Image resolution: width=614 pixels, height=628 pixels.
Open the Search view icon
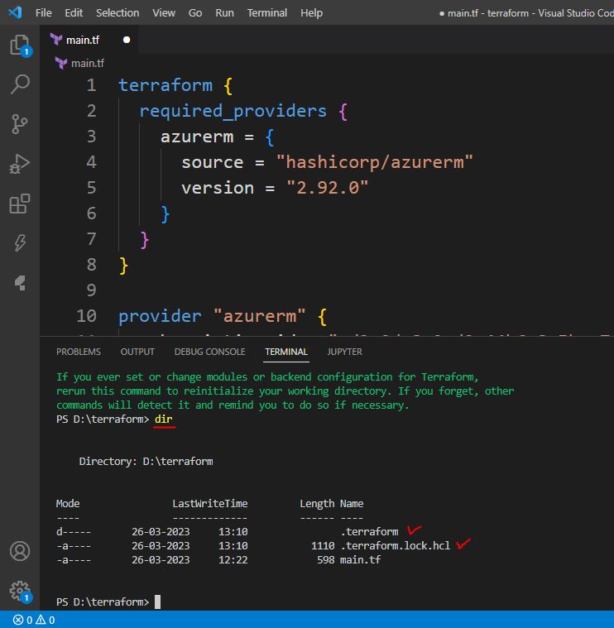tap(19, 84)
